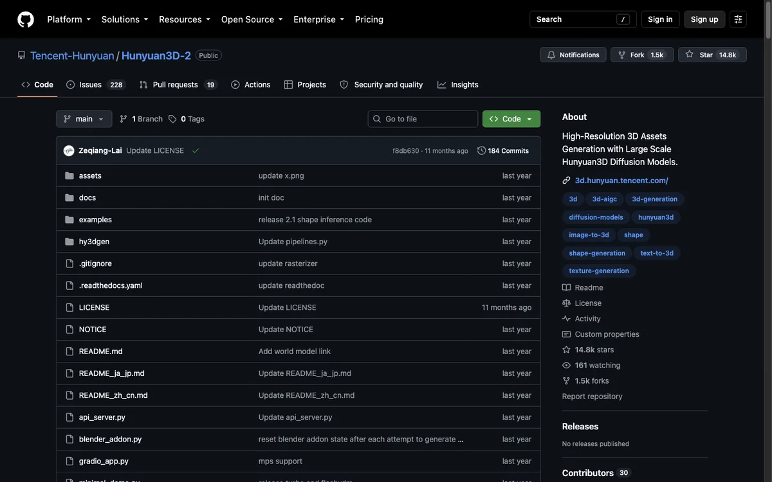Viewport: 772px width, 482px height.
Task: Click the star icon in Star button
Action: click(x=690, y=55)
